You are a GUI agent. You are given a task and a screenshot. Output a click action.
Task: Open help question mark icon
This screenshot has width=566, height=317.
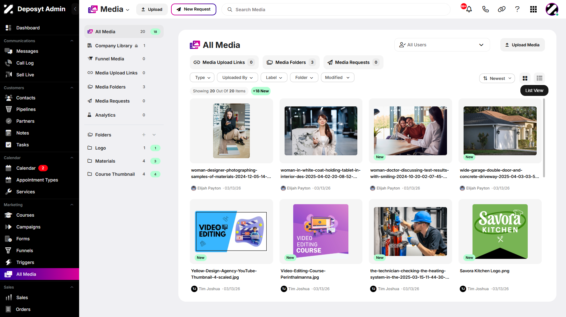point(517,9)
